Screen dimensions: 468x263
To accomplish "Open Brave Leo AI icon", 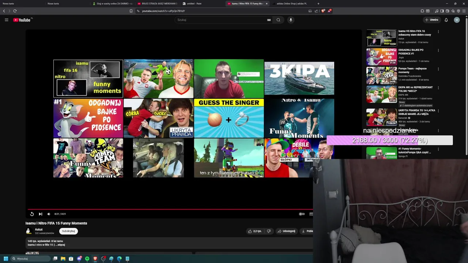I will (453, 11).
